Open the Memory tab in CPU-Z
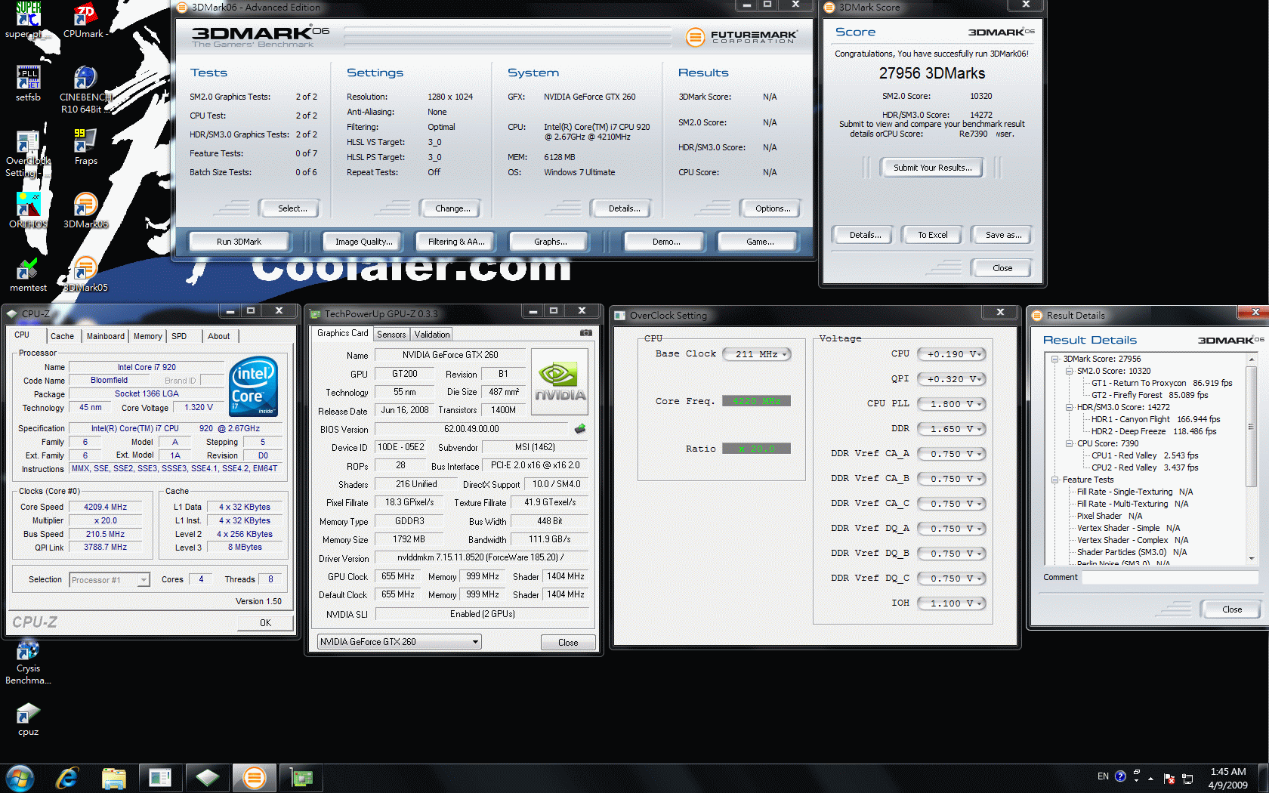The image size is (1269, 793). click(148, 336)
